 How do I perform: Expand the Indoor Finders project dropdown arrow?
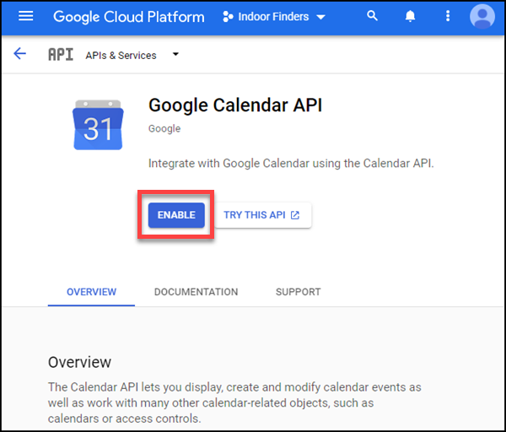320,17
